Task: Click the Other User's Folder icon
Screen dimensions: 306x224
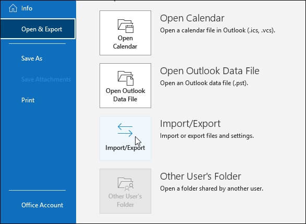Action: coord(126,184)
